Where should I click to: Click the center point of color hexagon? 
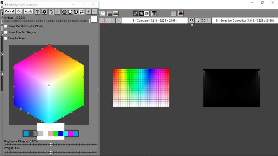pos(49,85)
